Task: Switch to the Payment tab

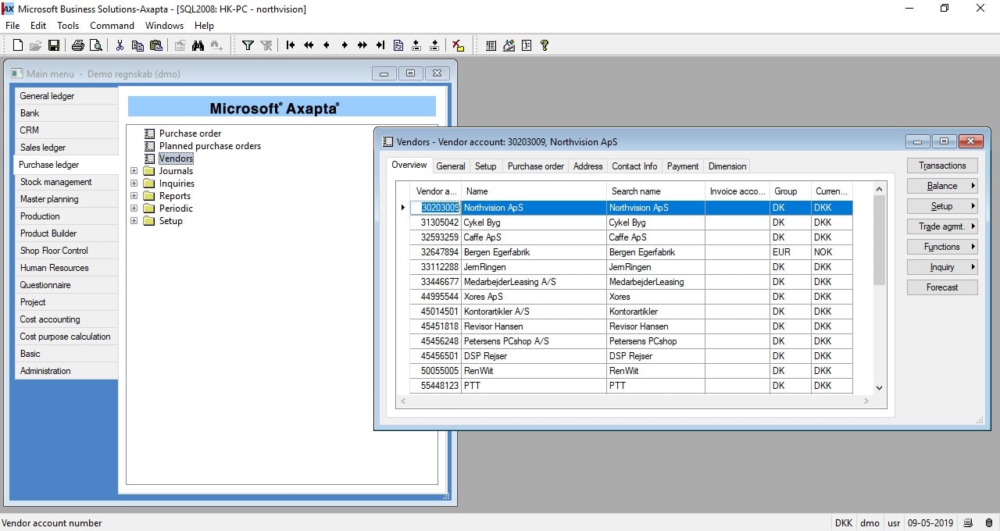Action: 683,166
